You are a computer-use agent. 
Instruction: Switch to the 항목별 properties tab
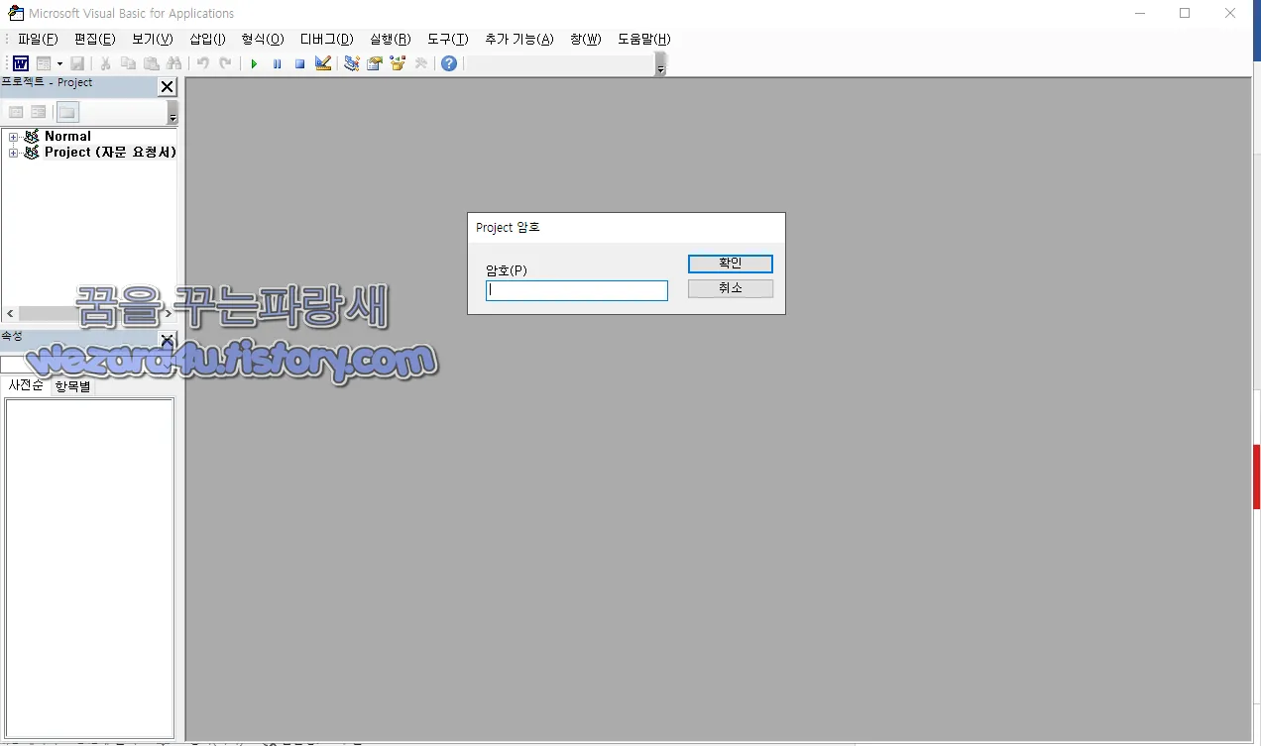coord(72,386)
